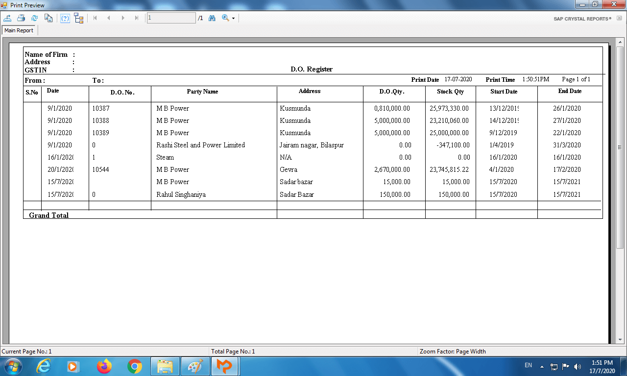Image resolution: width=627 pixels, height=376 pixels.
Task: Click the end date 17/2/2020
Action: (x=567, y=169)
